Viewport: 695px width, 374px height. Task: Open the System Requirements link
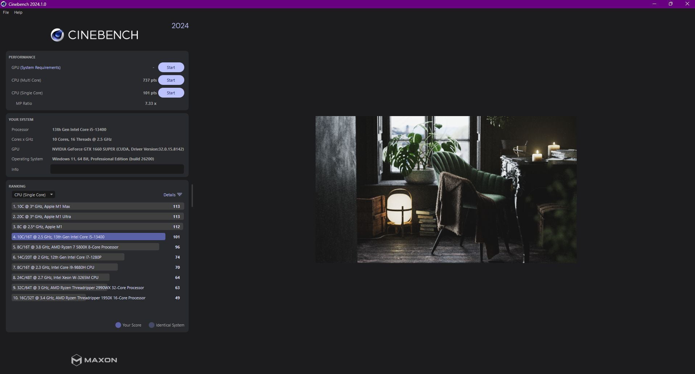[40, 67]
